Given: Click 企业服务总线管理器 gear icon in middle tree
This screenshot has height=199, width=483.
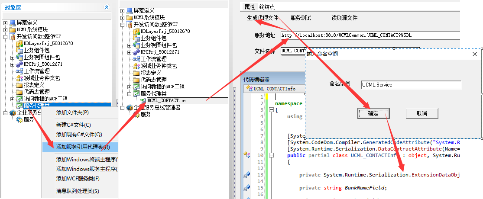Looking at the screenshot, I should point(129,108).
